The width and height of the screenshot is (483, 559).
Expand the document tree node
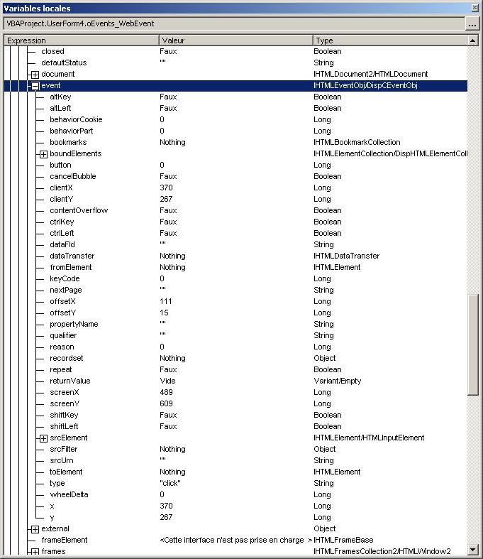click(34, 75)
